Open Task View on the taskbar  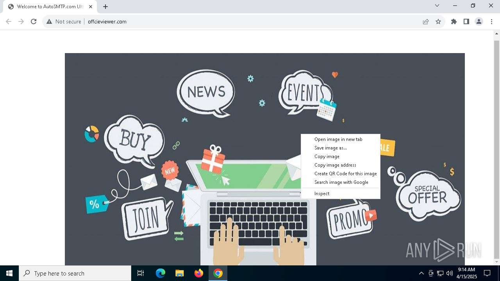pyautogui.click(x=141, y=273)
